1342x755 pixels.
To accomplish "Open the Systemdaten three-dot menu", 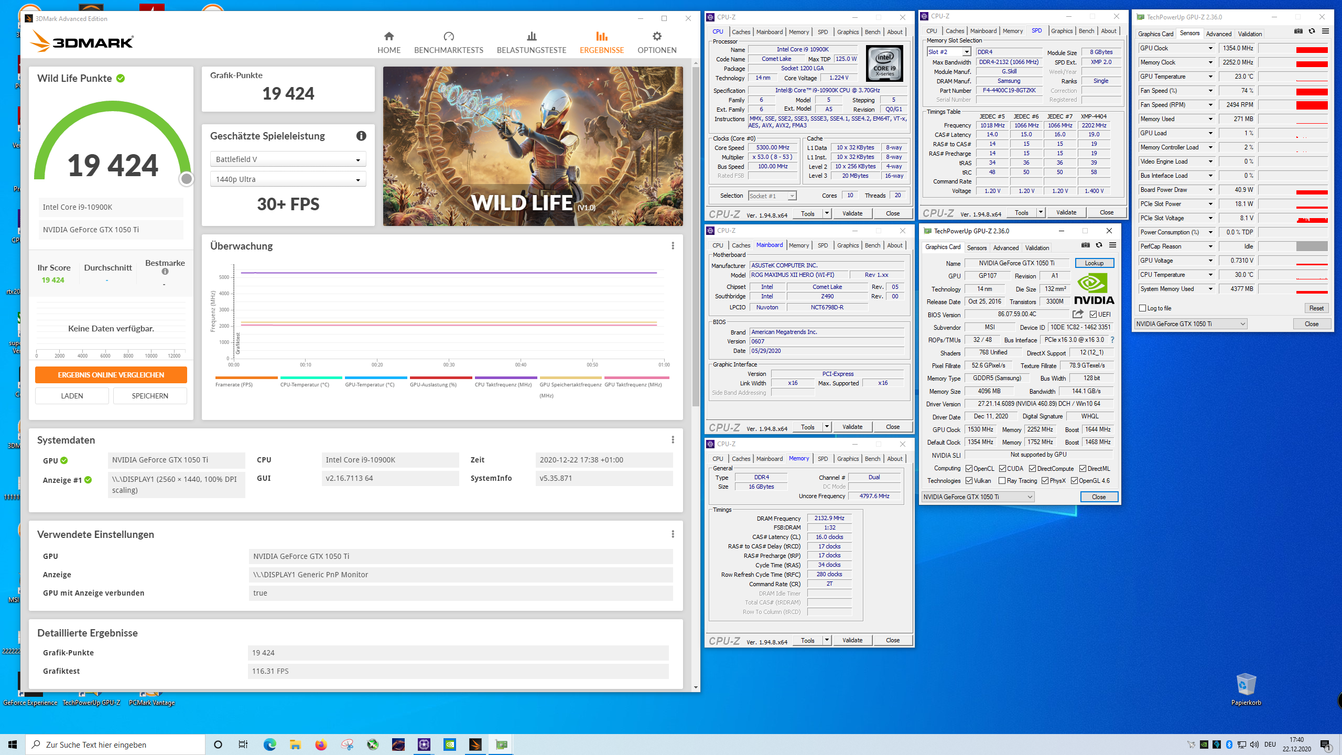I will (673, 440).
